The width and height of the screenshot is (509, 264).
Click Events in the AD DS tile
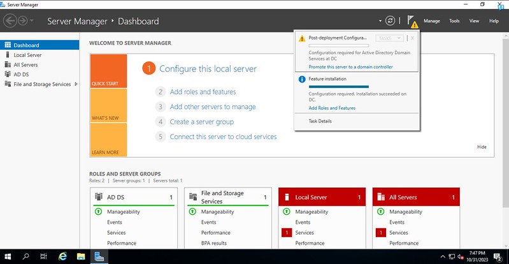click(x=115, y=222)
